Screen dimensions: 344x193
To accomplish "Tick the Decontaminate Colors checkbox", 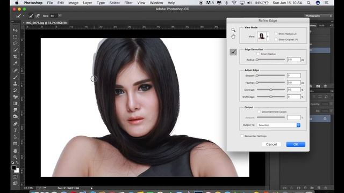I will [259, 112].
